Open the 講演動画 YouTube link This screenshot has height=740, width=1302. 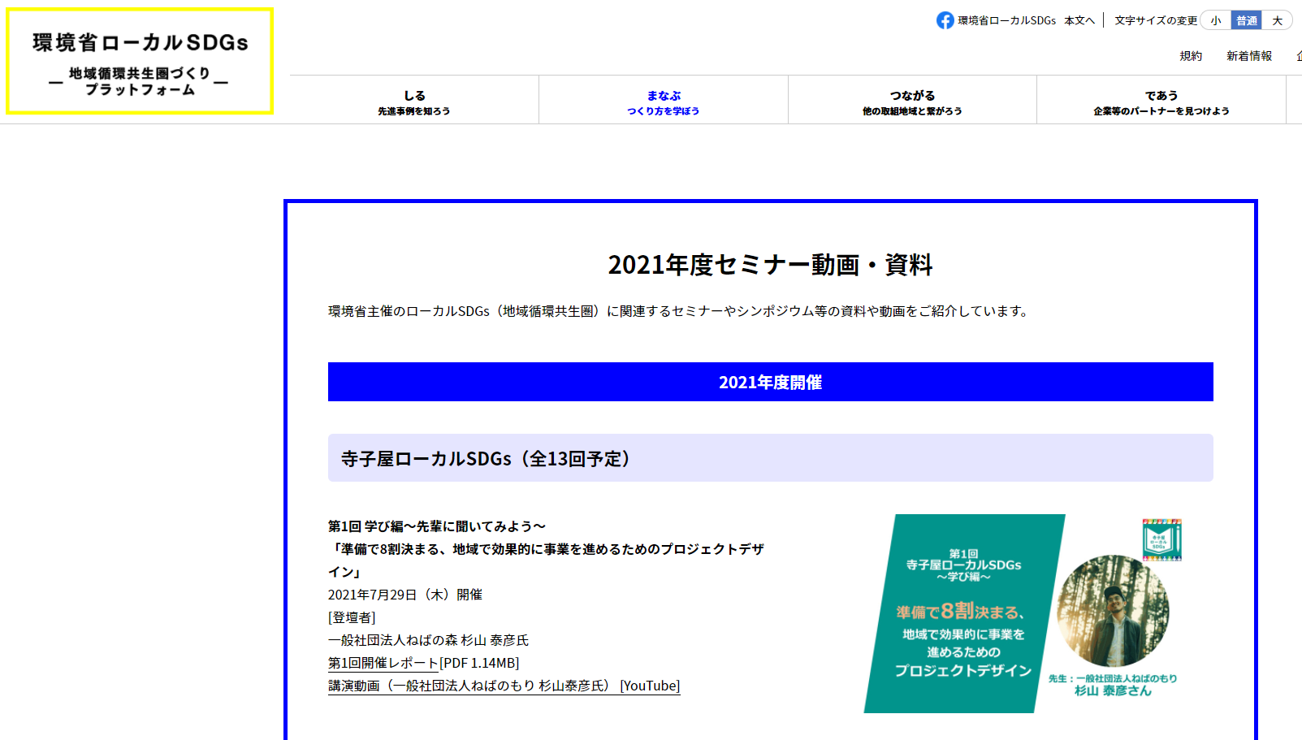pos(504,686)
